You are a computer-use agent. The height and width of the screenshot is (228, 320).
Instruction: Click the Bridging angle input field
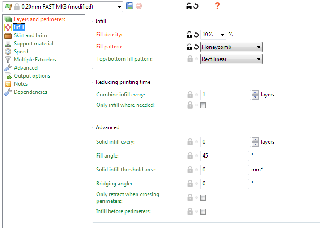tap(225, 184)
